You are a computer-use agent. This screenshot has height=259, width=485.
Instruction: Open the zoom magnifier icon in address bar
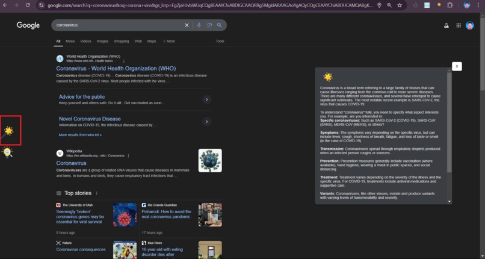(x=389, y=5)
